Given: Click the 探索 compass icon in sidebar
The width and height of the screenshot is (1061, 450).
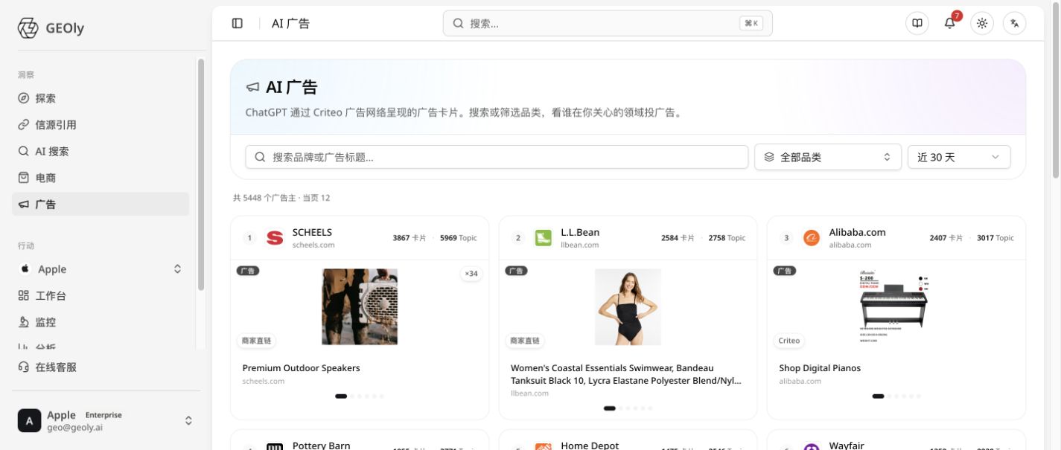Looking at the screenshot, I should coord(24,98).
